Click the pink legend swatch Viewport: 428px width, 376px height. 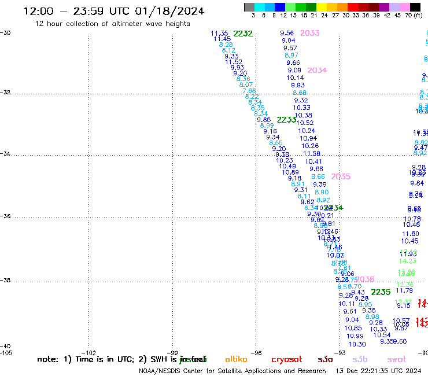pyautogui.click(x=405, y=7)
